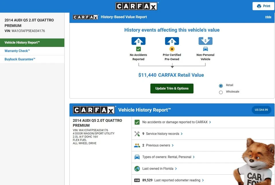Click the globe icon beside Last owned in Florida
Image resolution: width=275 pixels, height=185 pixels.
[137, 168]
